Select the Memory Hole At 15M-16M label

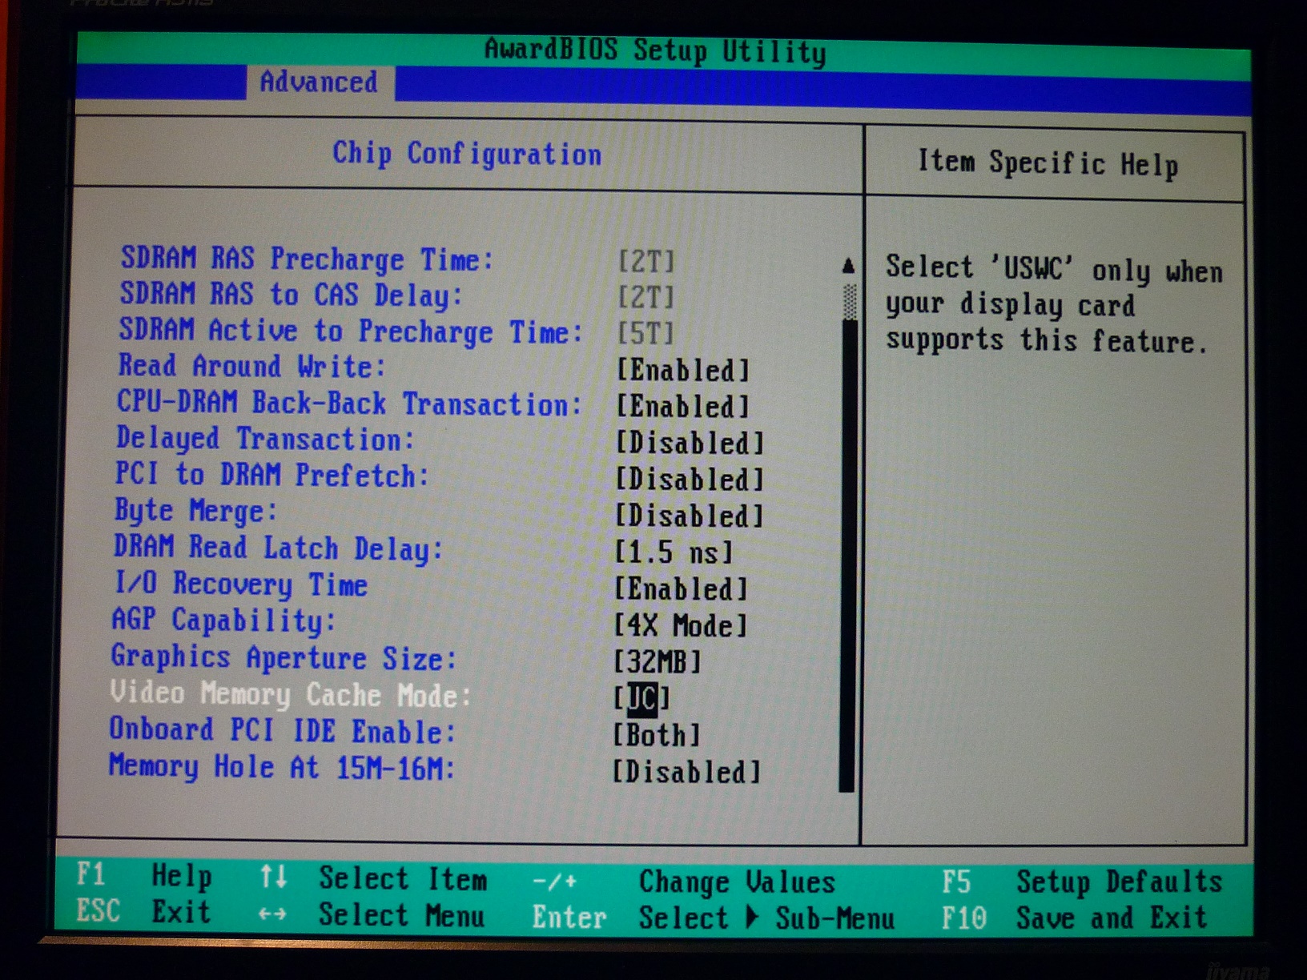pyautogui.click(x=282, y=767)
